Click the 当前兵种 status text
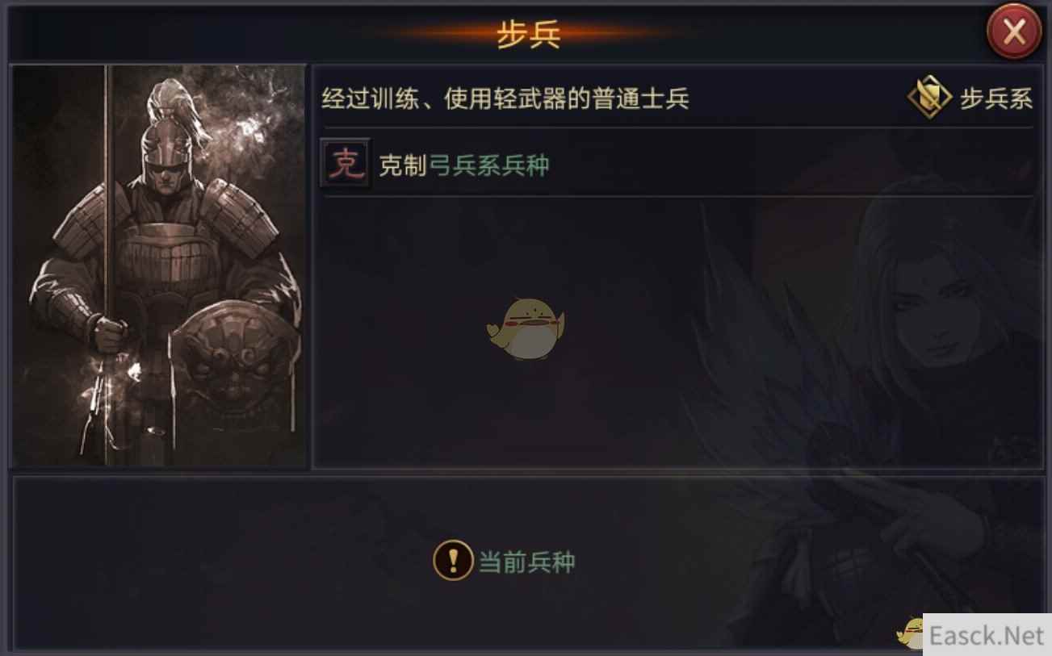The height and width of the screenshot is (656, 1052). [x=527, y=562]
